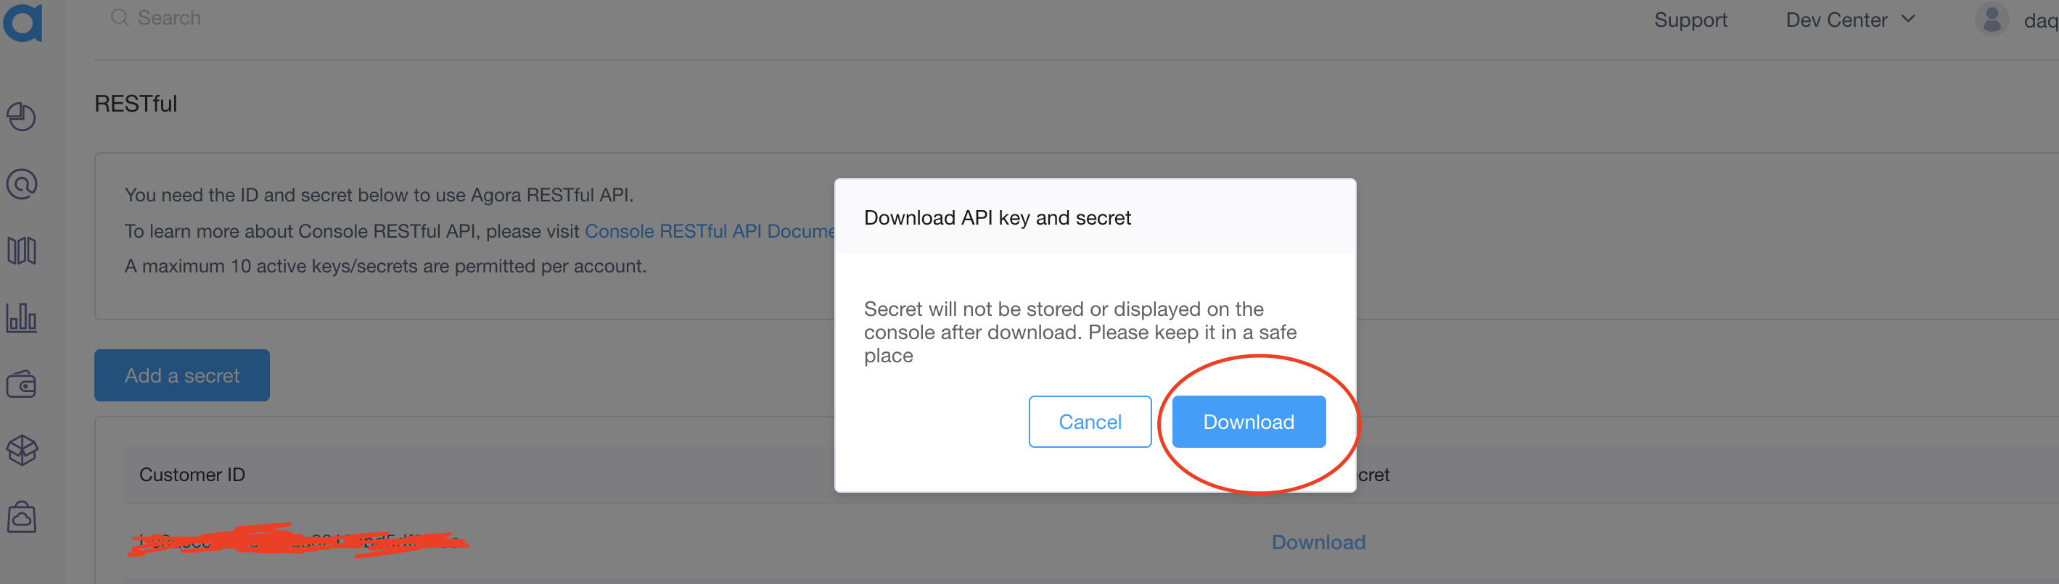Click the account username beside avatar
Screen dimensions: 2059x584
(2040, 21)
